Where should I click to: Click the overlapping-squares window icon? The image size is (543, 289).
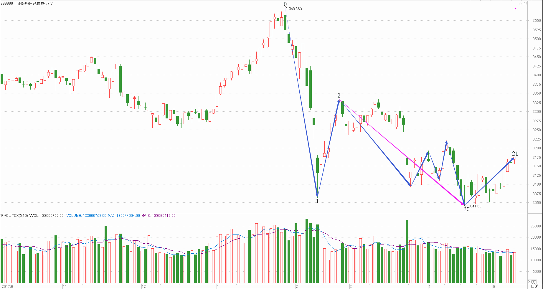pos(525,4)
